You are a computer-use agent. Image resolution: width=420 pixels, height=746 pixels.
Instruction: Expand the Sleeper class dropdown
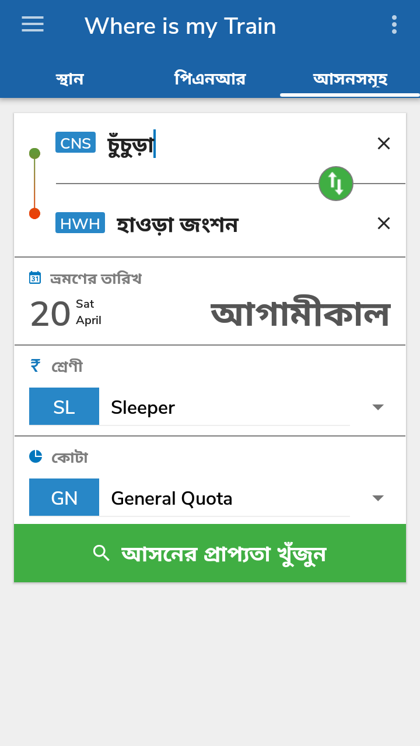(378, 407)
